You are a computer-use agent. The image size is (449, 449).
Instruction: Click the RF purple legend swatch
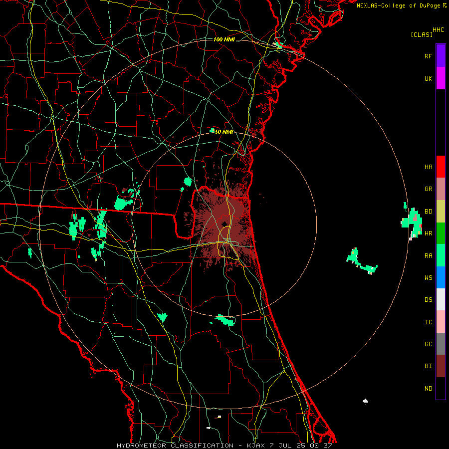click(441, 56)
